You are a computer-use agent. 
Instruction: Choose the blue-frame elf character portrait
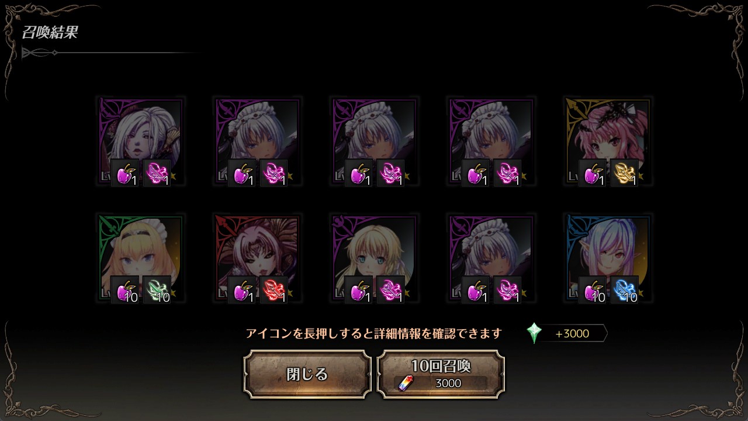tap(608, 258)
